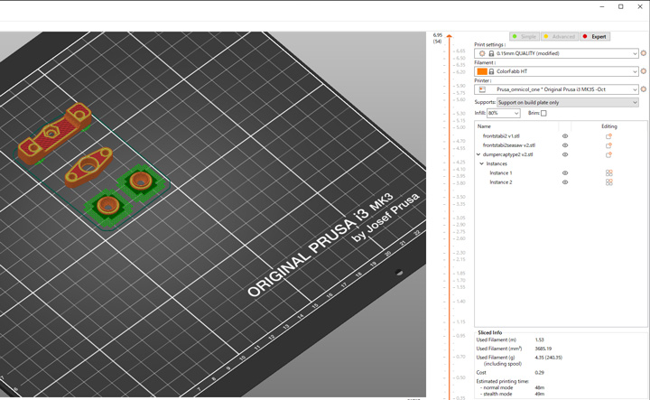Open the Infill percentage dropdown
This screenshot has width=650, height=400.
click(x=516, y=113)
